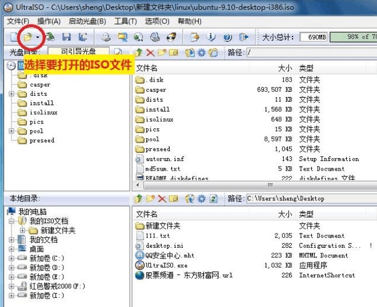The height and width of the screenshot is (307, 377).
Task: Click the Burn CD image icon
Action: [171, 37]
